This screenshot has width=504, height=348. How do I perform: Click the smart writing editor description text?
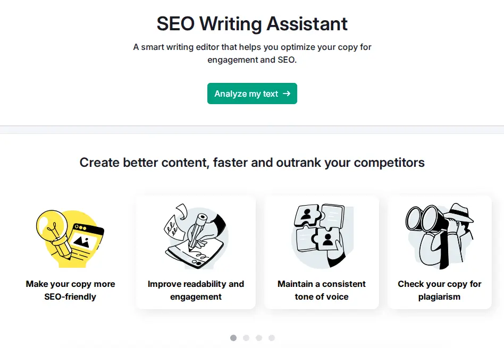click(x=252, y=53)
